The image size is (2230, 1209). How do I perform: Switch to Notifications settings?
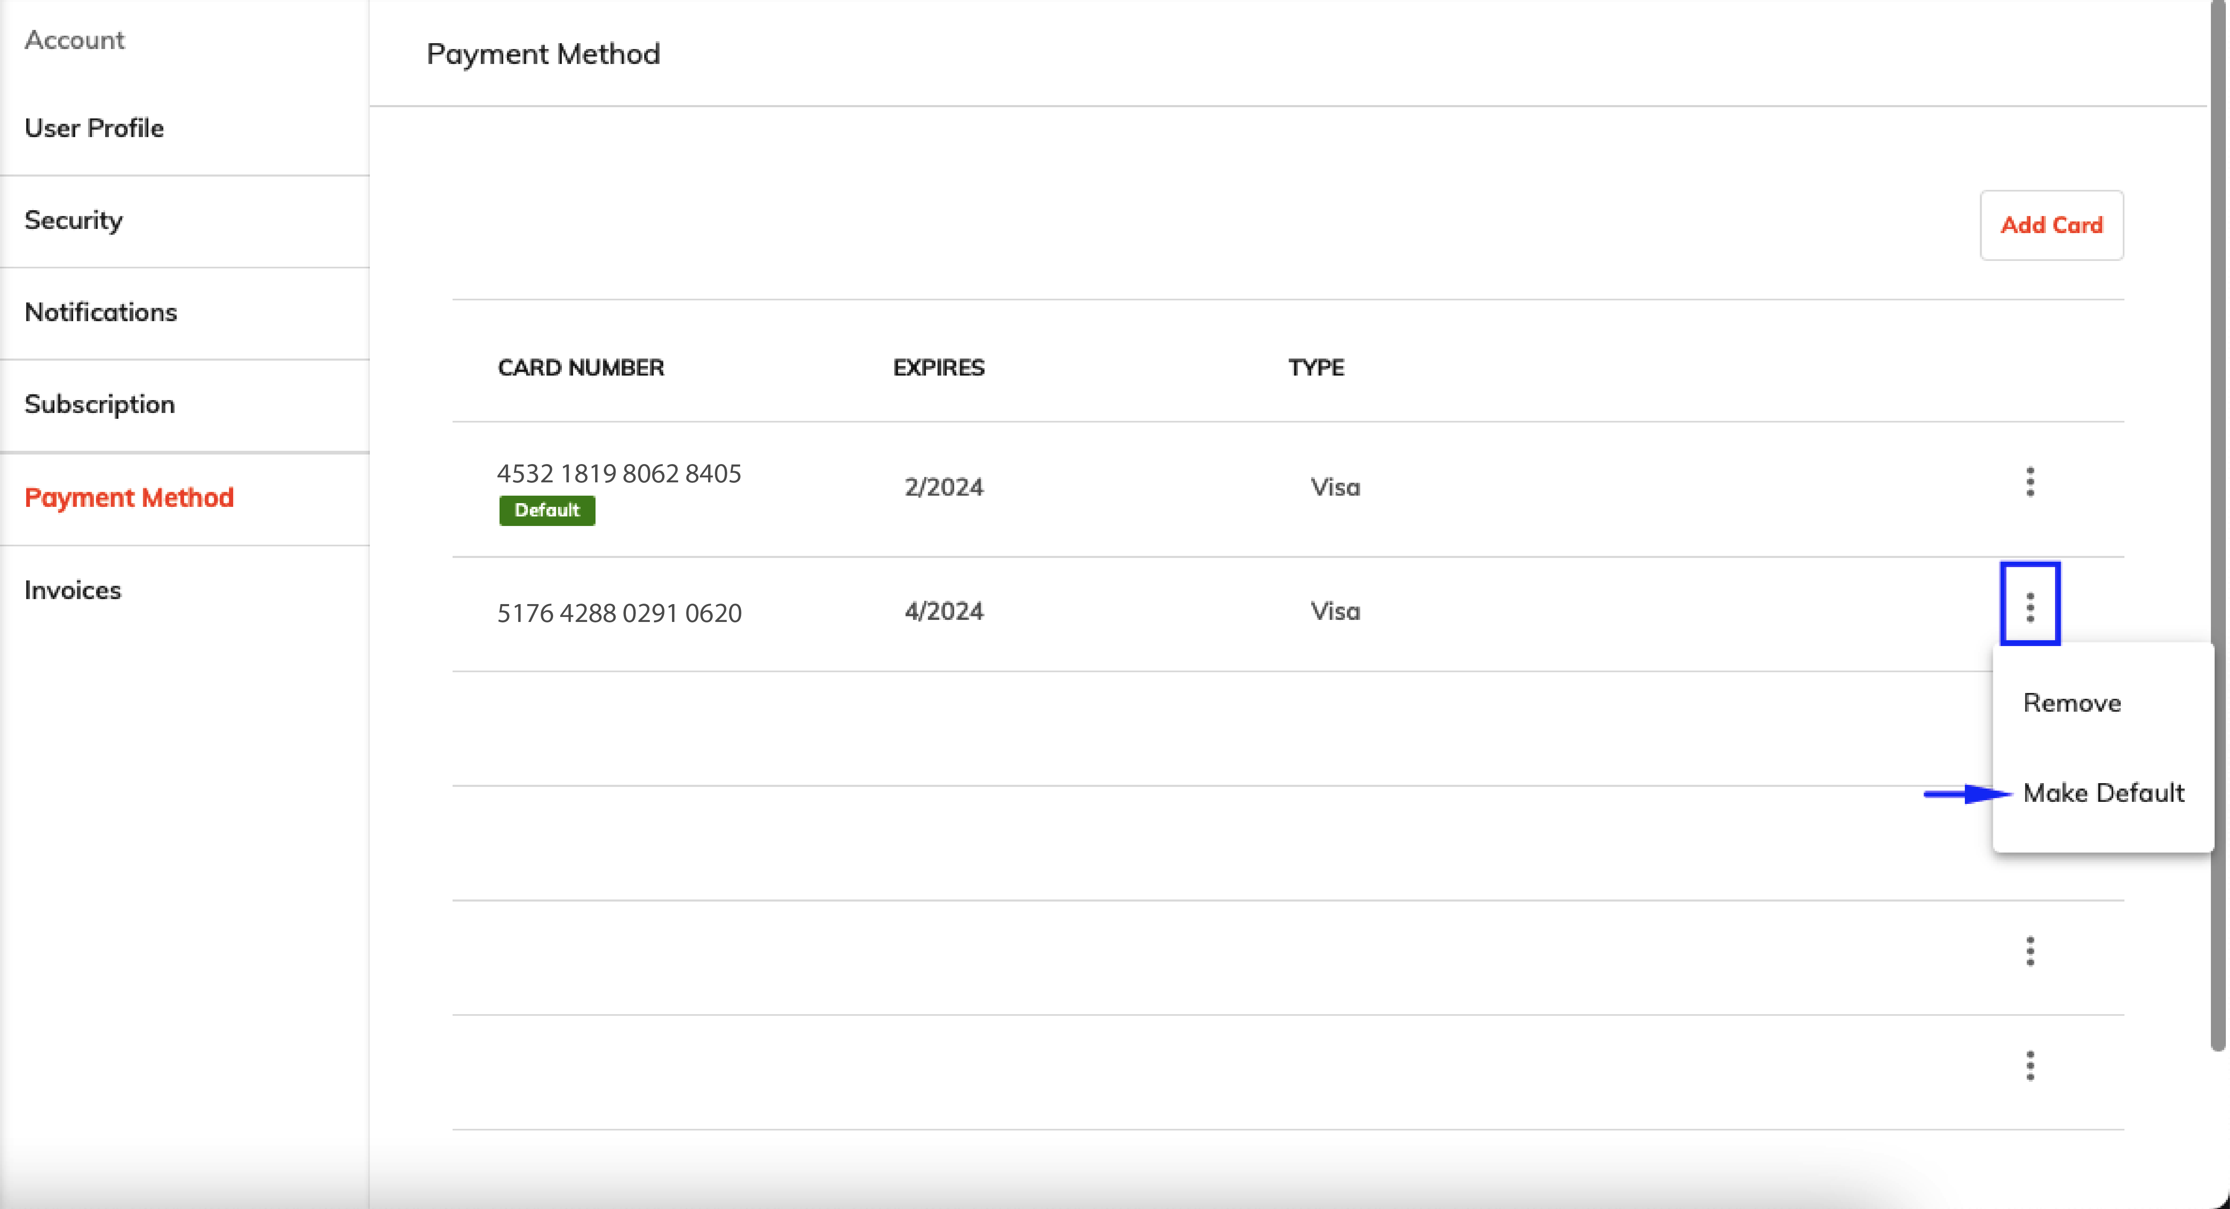pyautogui.click(x=101, y=312)
